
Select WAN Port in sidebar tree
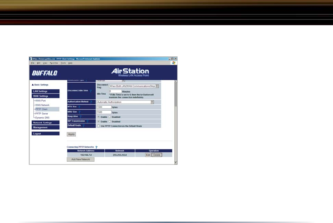click(x=40, y=101)
